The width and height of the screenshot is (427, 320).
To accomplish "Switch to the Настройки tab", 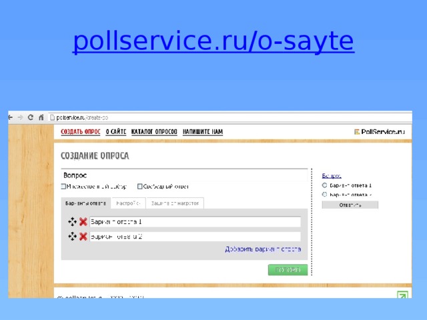I will tap(128, 203).
